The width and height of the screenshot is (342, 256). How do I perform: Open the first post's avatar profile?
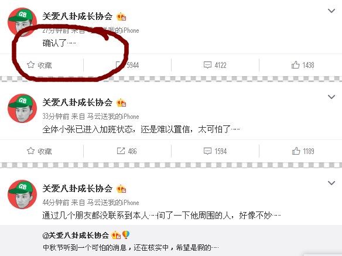(x=22, y=22)
